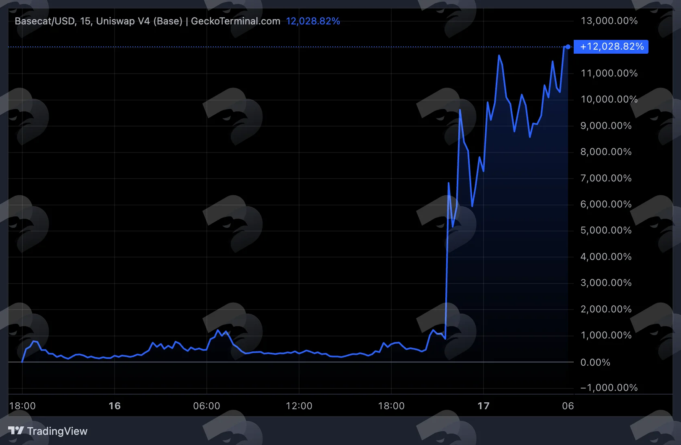This screenshot has height=445, width=681.
Task: Click the 7,000.00% axis label
Action: (x=606, y=178)
